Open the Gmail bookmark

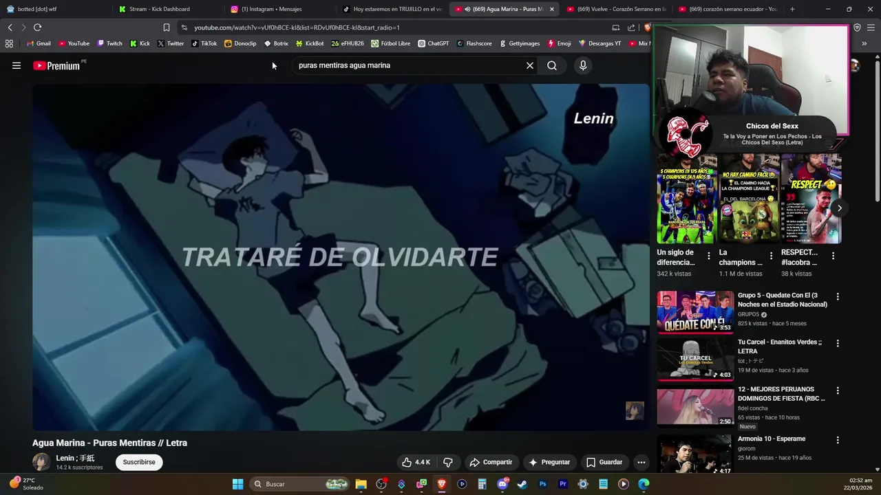(x=39, y=43)
